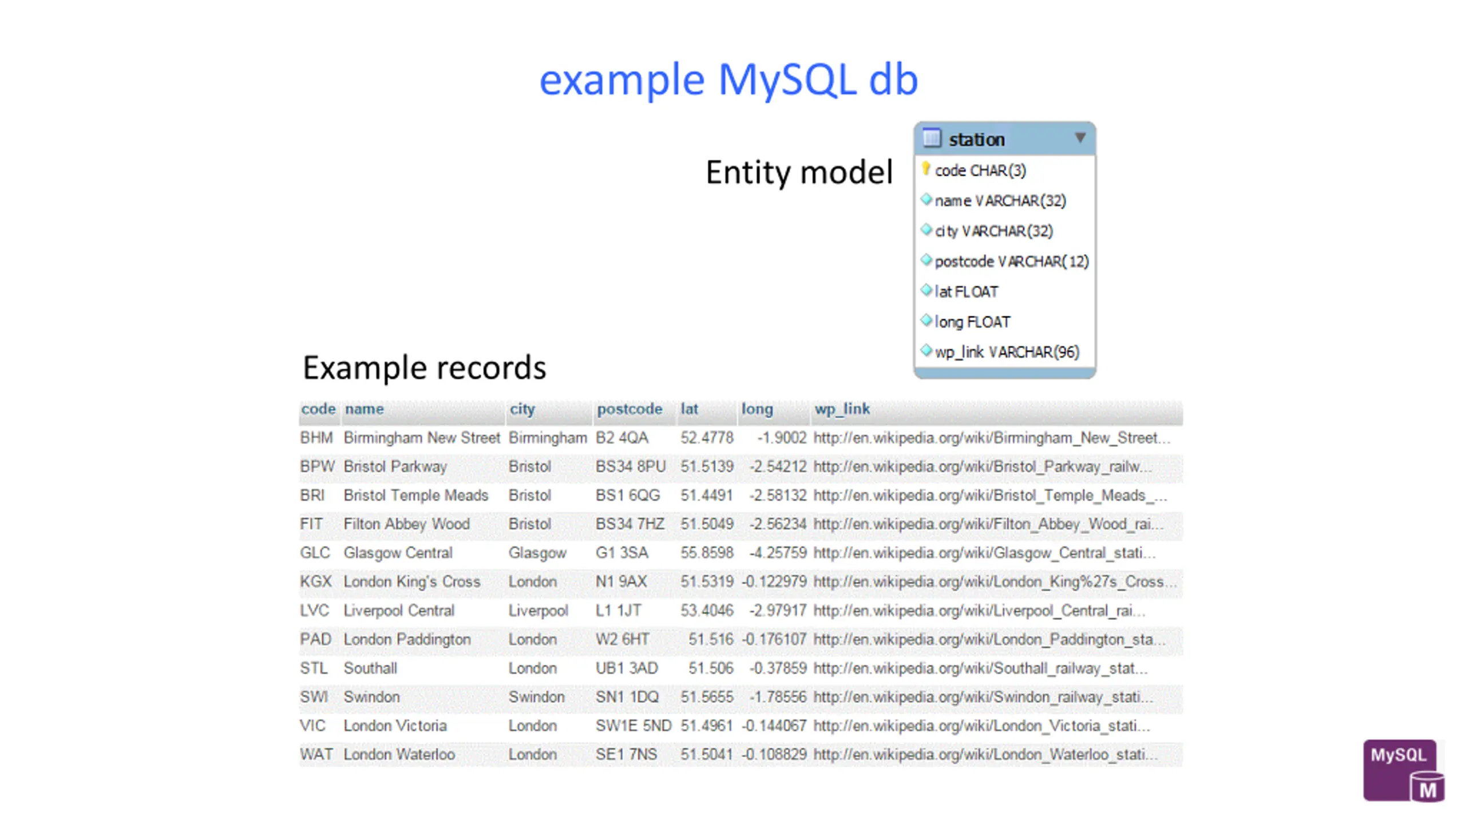
Task: Select the Birmingham New Street name cell
Action: pos(422,438)
